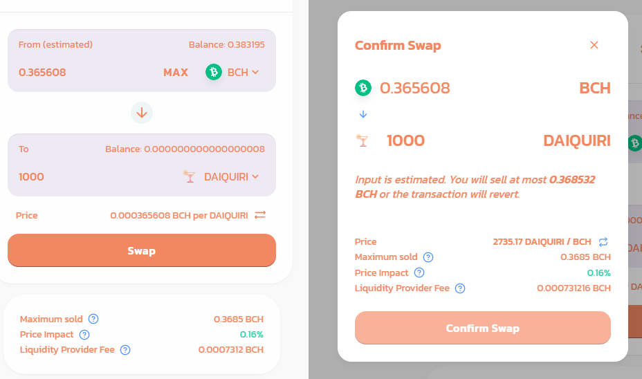Close the Confirm Swap dialog
Viewport: 642px width, 379px height.
pos(594,45)
